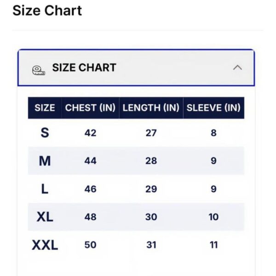Click the L size row label
Viewport: 276px width, 276px height.
[x=45, y=189]
